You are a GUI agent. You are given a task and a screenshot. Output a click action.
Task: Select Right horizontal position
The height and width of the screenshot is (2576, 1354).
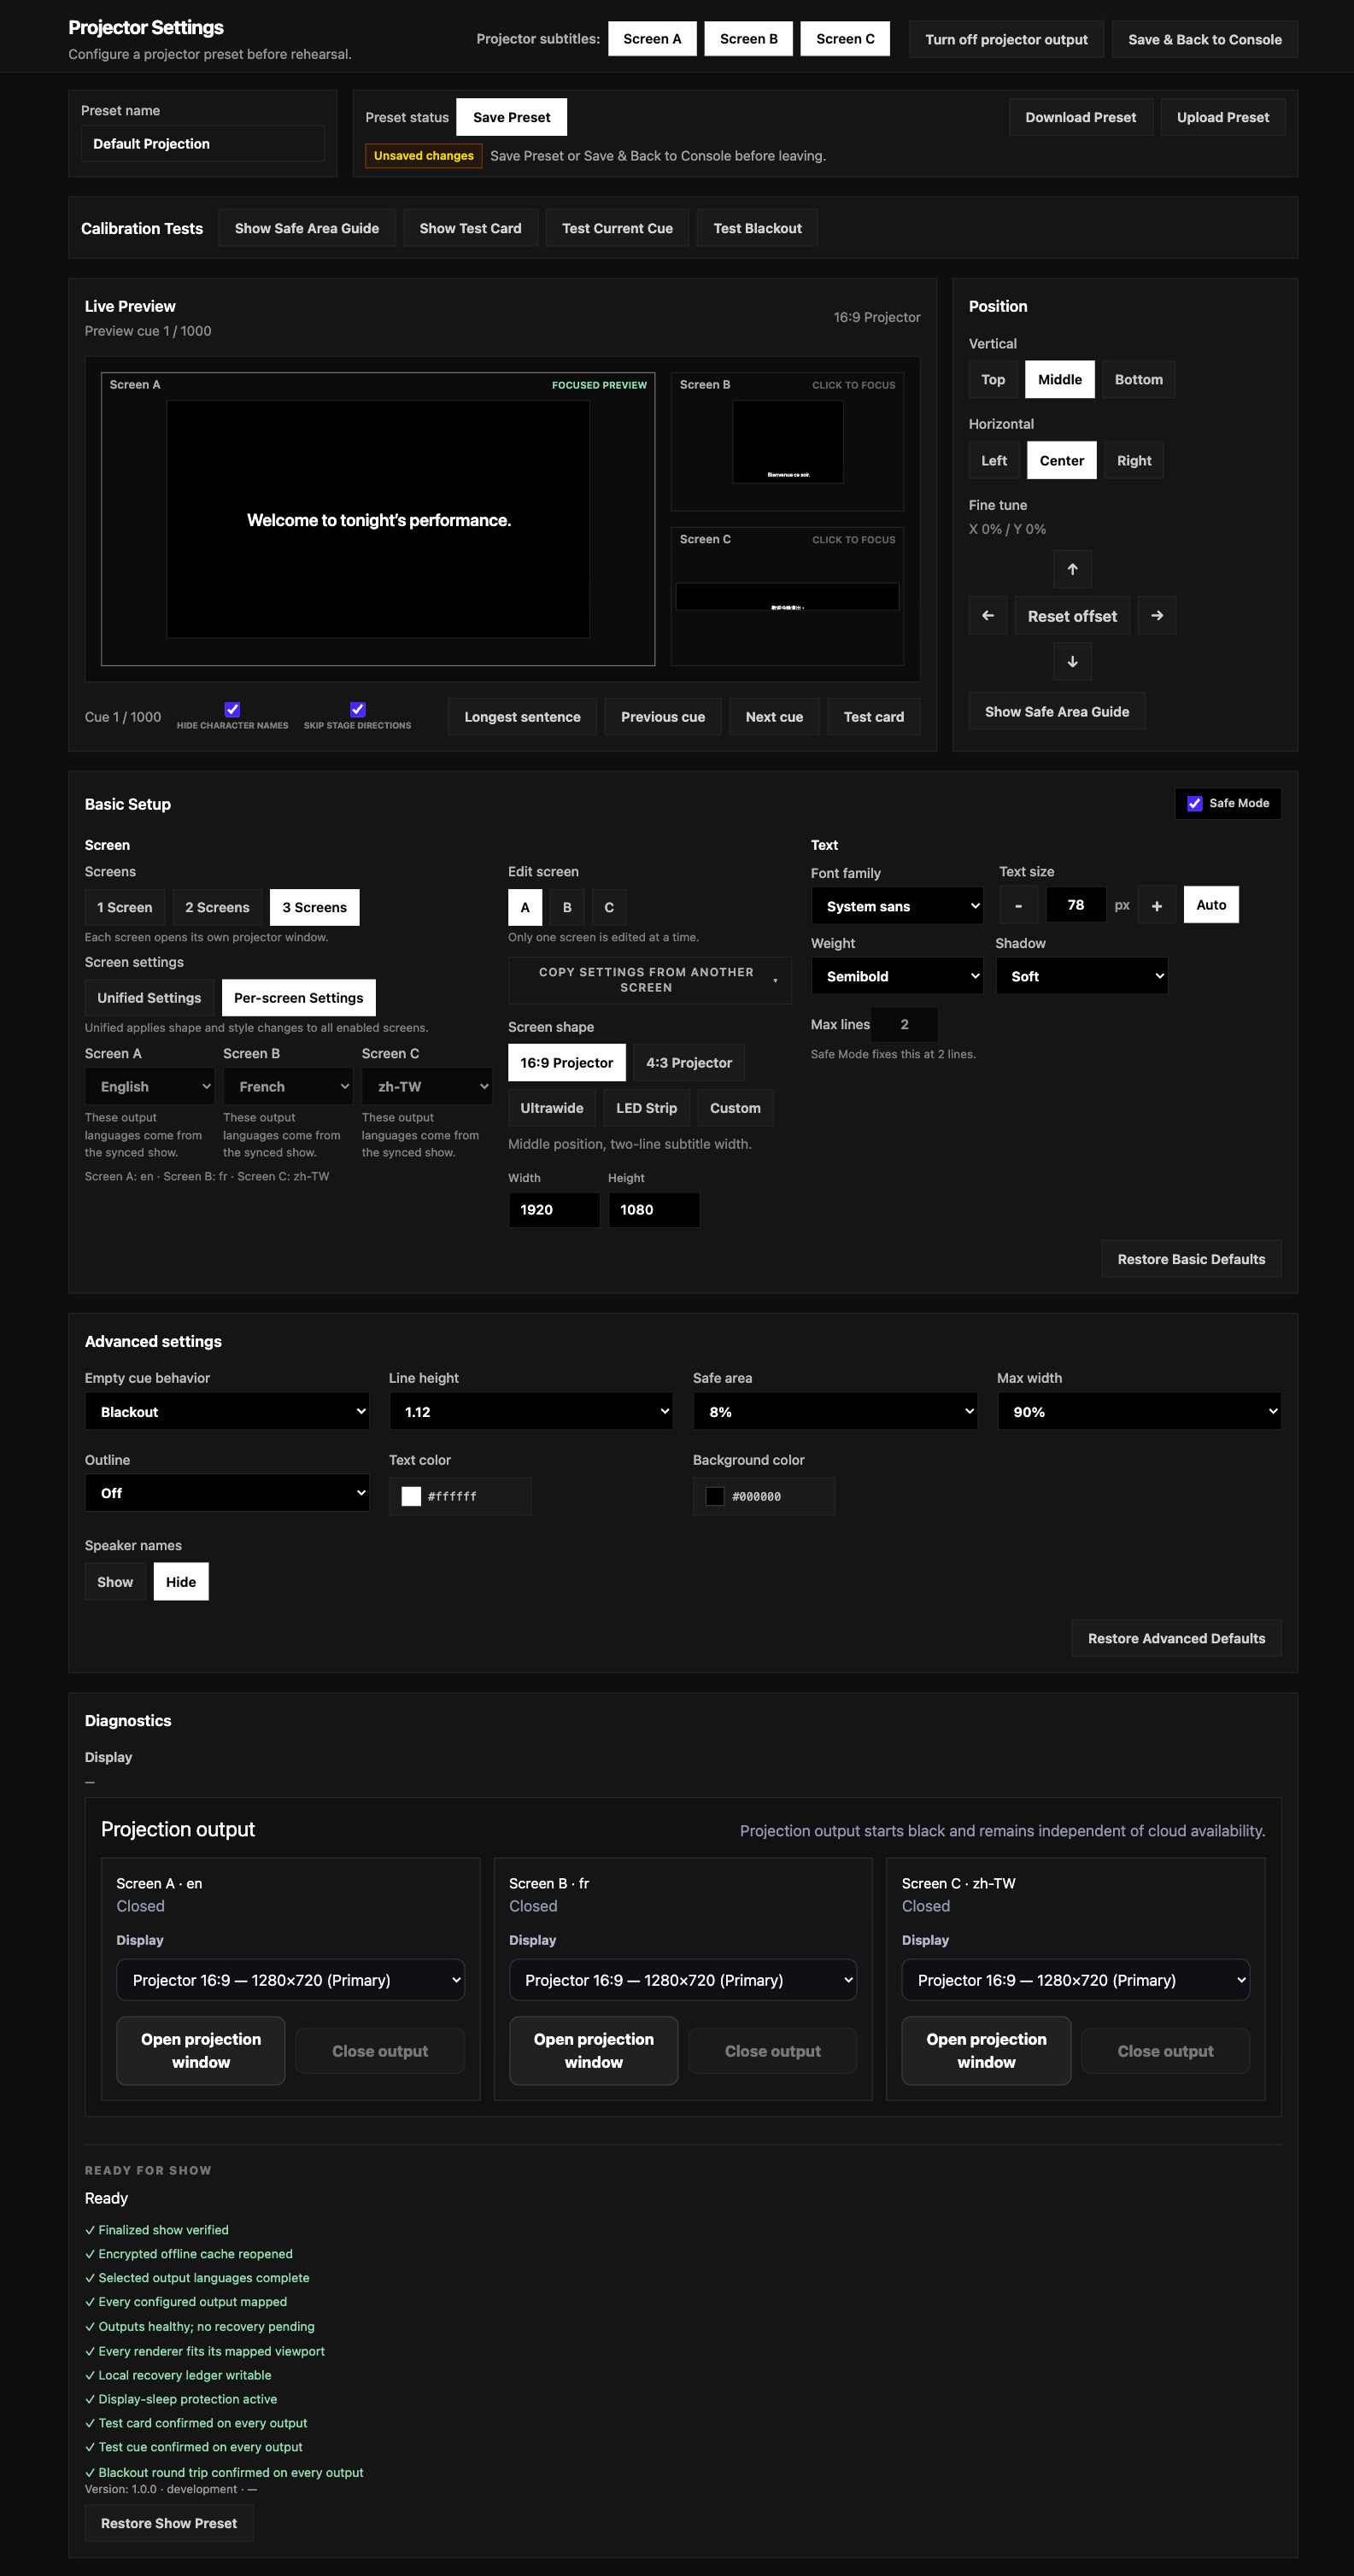pyautogui.click(x=1134, y=461)
